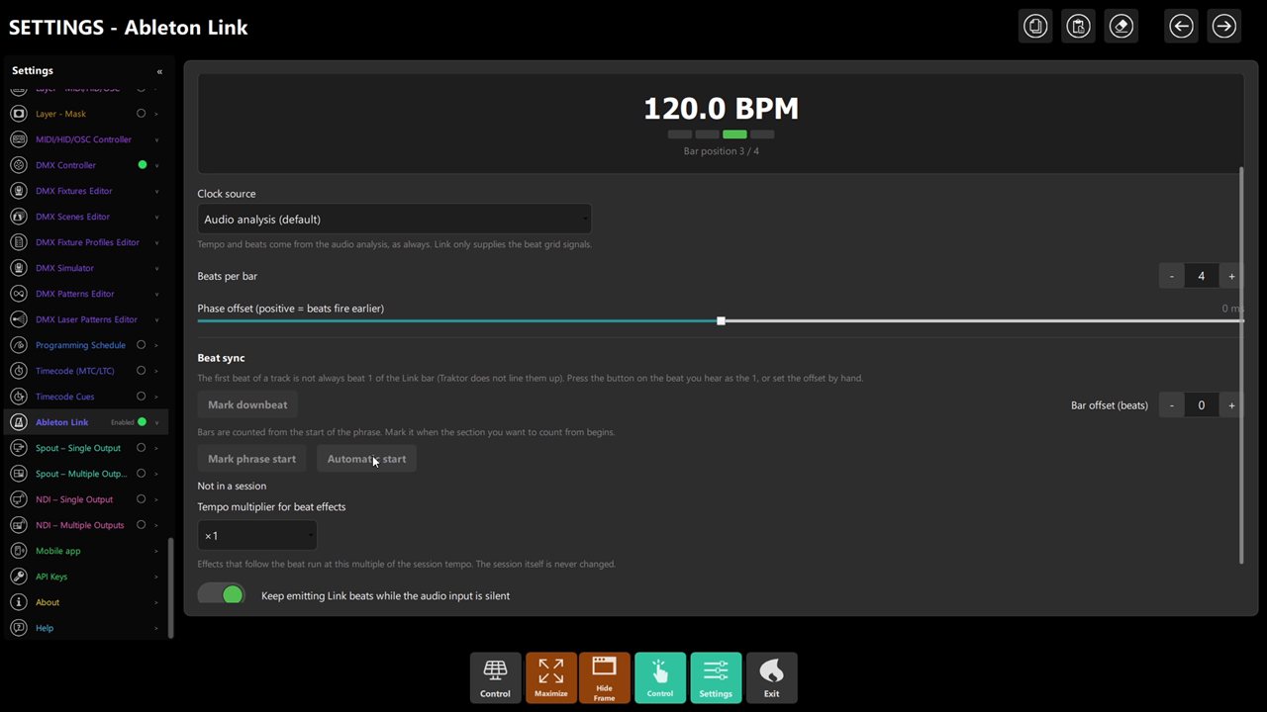1267x712 pixels.
Task: Click the About info icon
Action: click(18, 602)
